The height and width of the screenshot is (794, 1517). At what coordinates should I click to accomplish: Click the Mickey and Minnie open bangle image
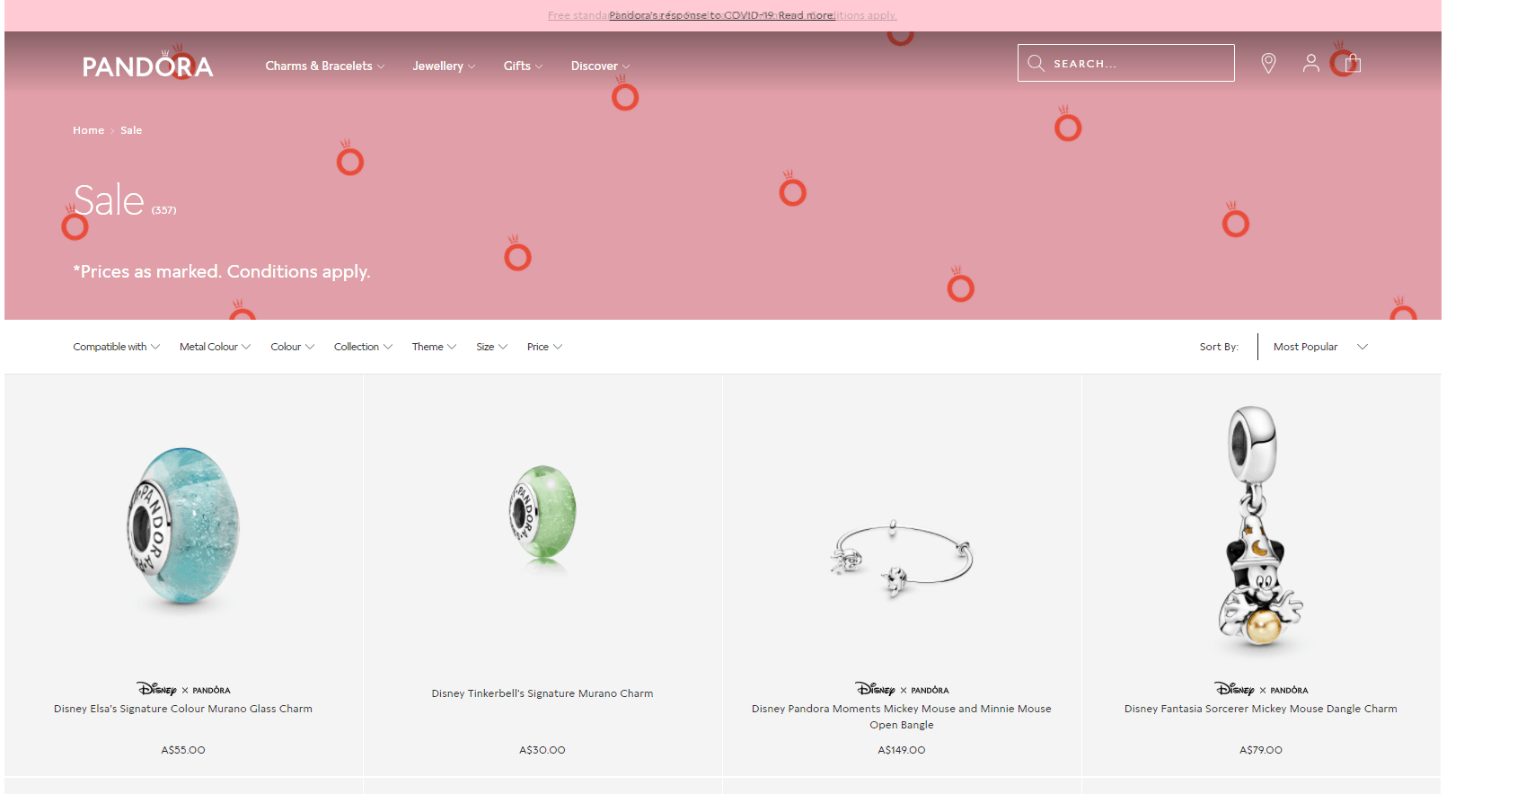click(x=902, y=558)
